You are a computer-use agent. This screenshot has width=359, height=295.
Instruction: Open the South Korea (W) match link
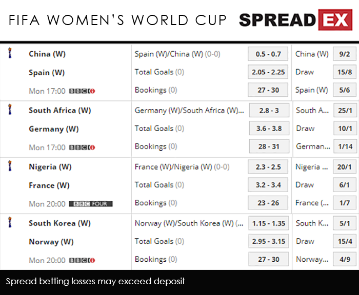pyautogui.click(x=59, y=223)
